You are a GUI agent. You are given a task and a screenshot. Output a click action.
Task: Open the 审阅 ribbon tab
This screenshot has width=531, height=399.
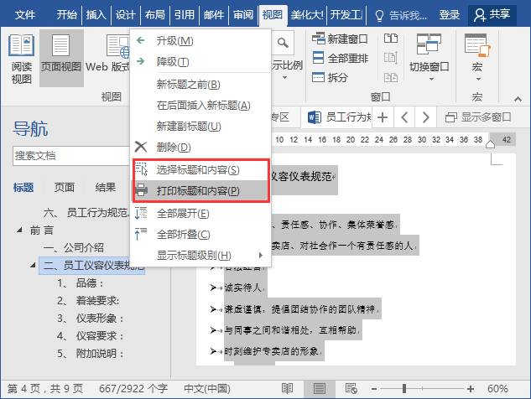pos(243,14)
